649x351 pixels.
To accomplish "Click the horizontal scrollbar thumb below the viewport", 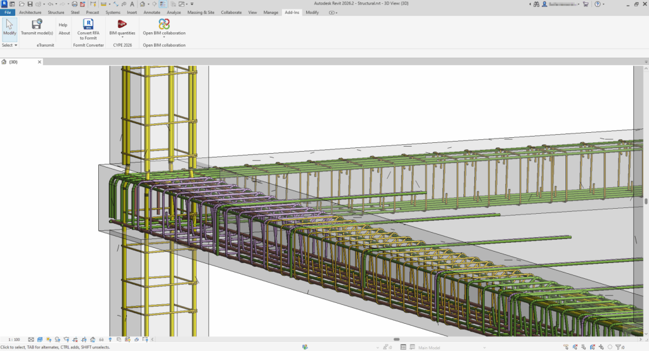I will 397,340.
